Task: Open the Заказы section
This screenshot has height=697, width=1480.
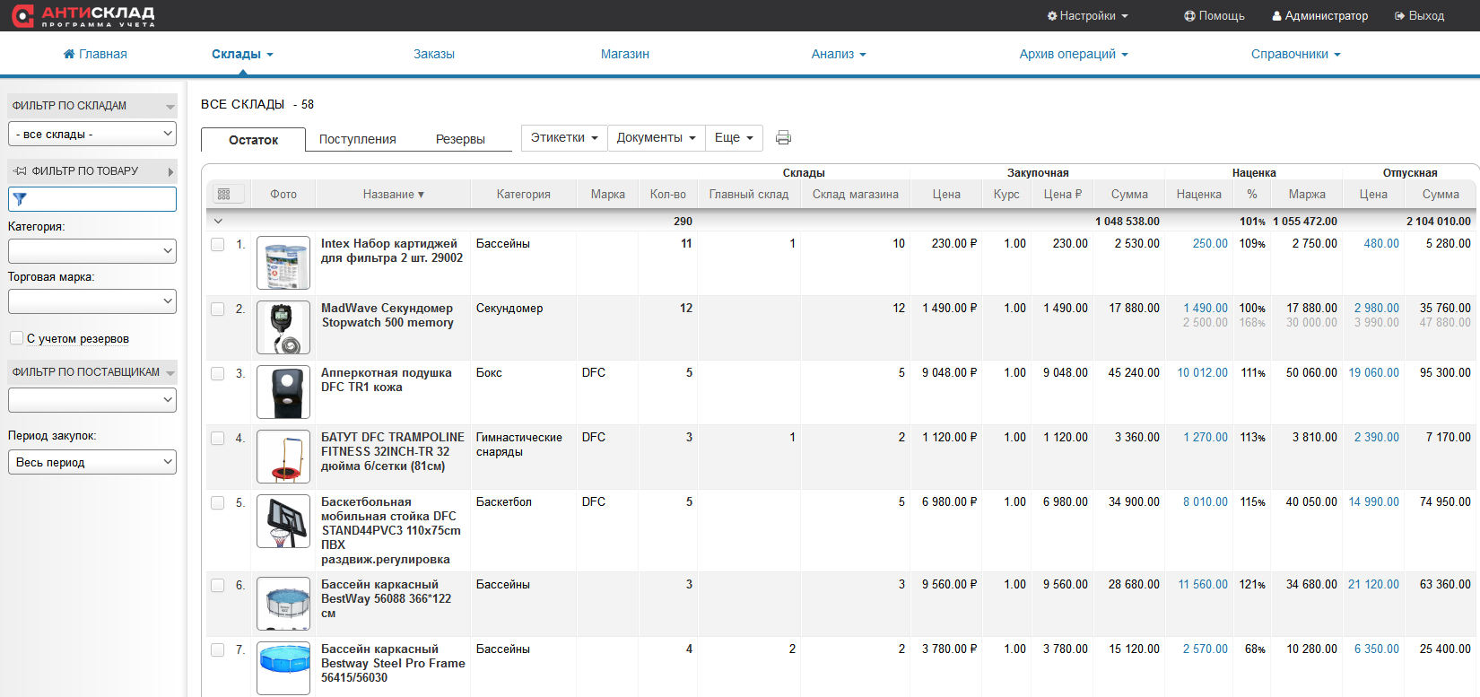Action: pyautogui.click(x=434, y=54)
